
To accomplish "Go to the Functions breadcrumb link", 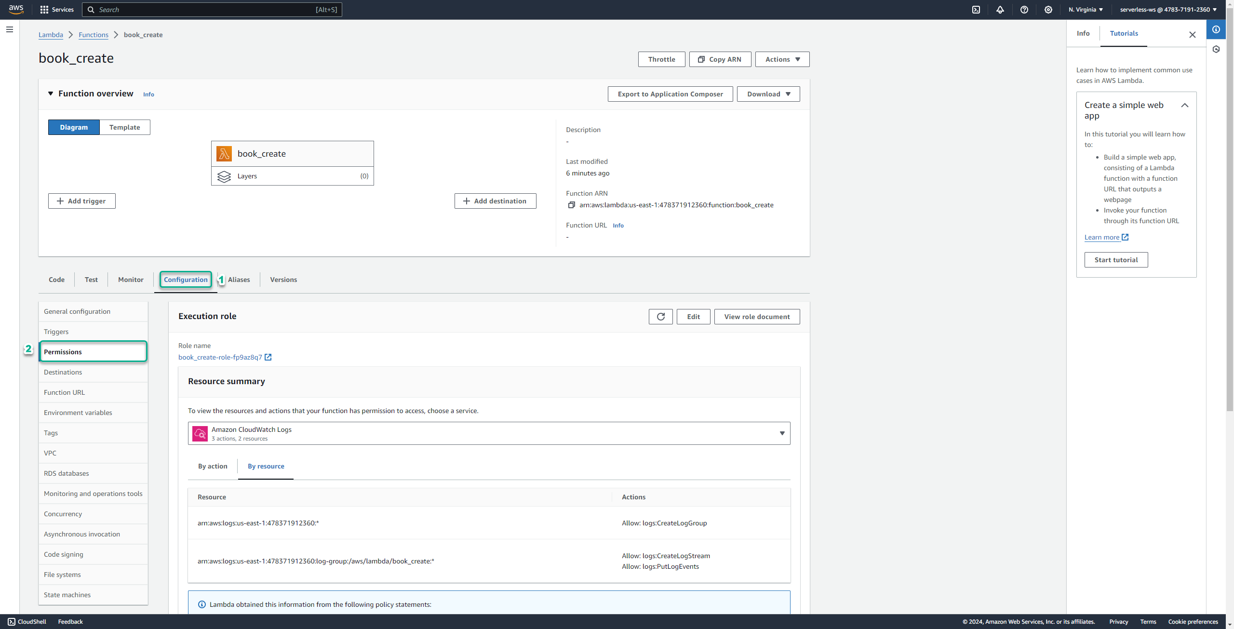I will pos(94,35).
